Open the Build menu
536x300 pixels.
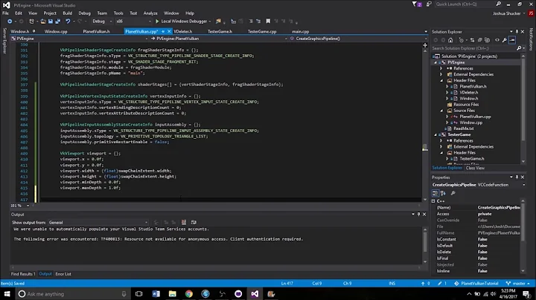tap(67, 13)
